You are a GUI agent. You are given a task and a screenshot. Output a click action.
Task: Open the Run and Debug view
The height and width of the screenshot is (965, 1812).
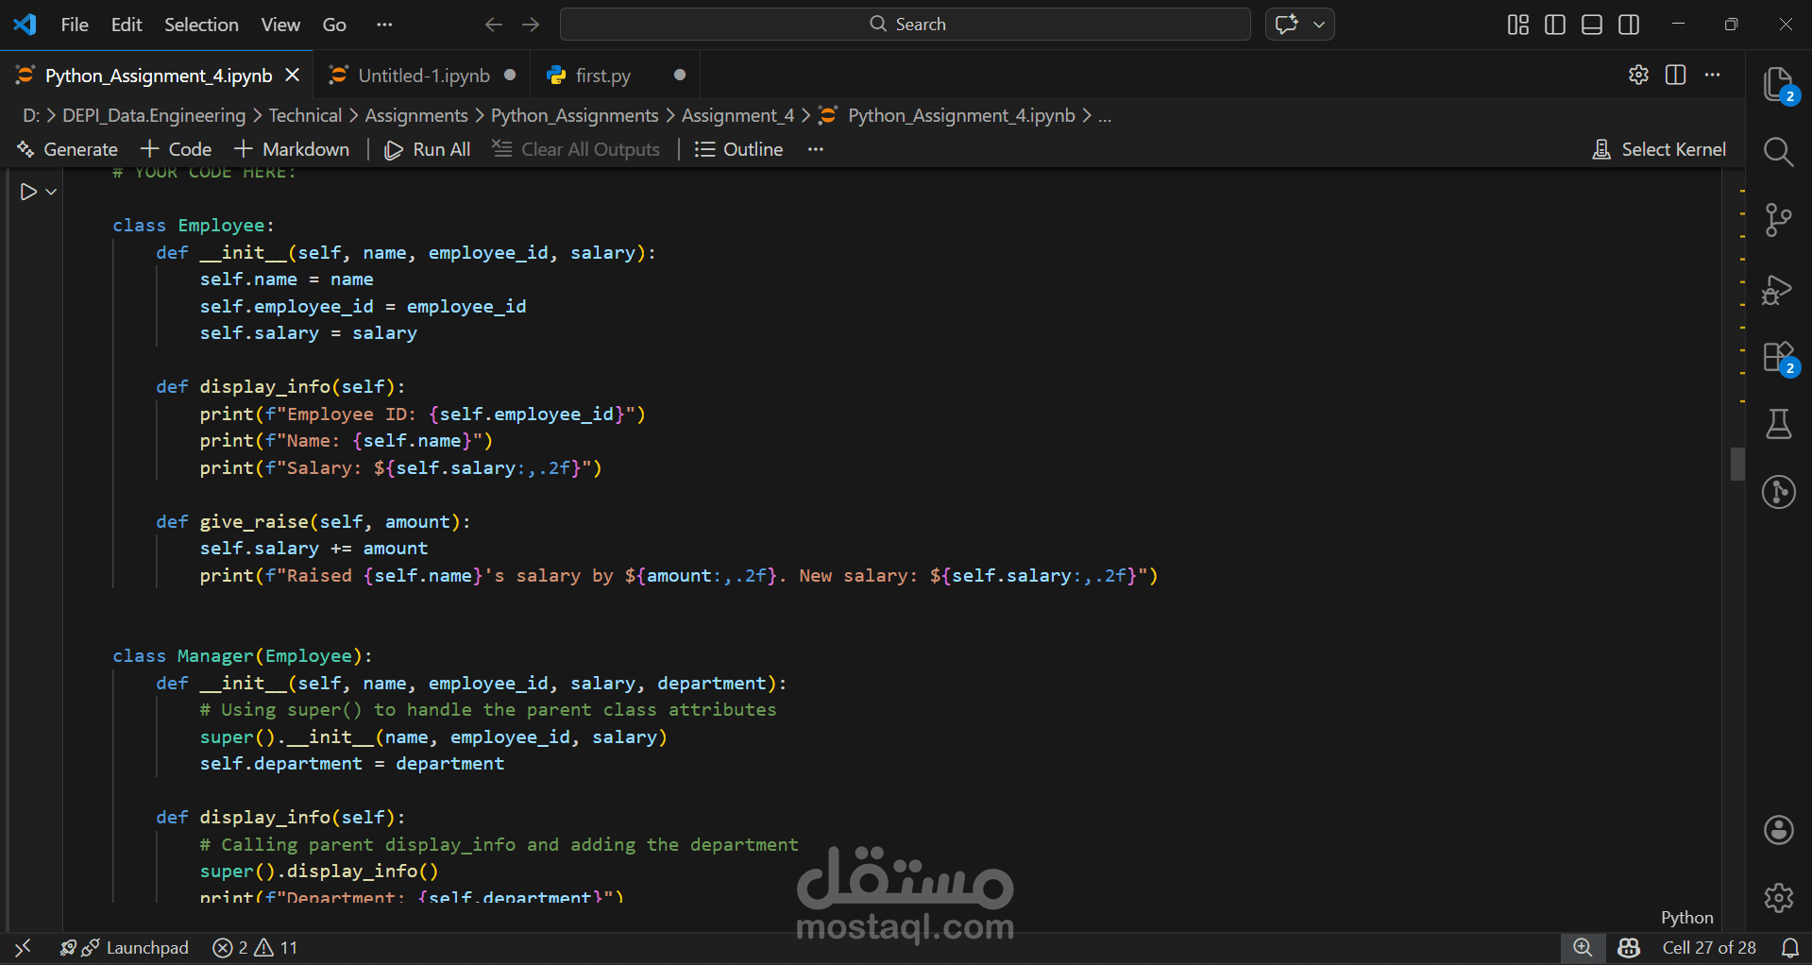coord(1779,290)
